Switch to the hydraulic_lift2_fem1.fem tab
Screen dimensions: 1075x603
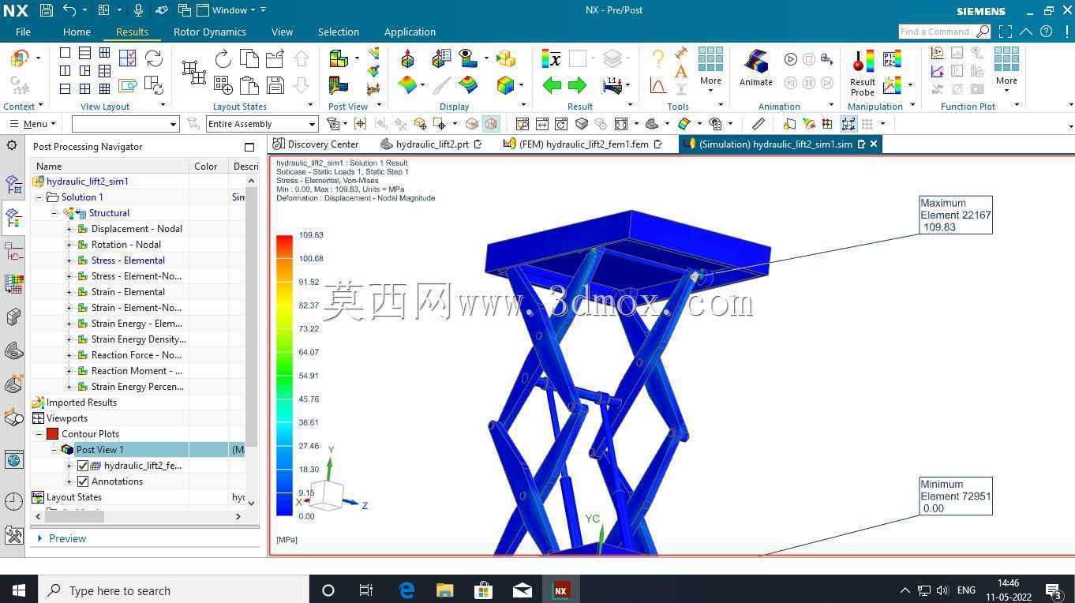583,144
